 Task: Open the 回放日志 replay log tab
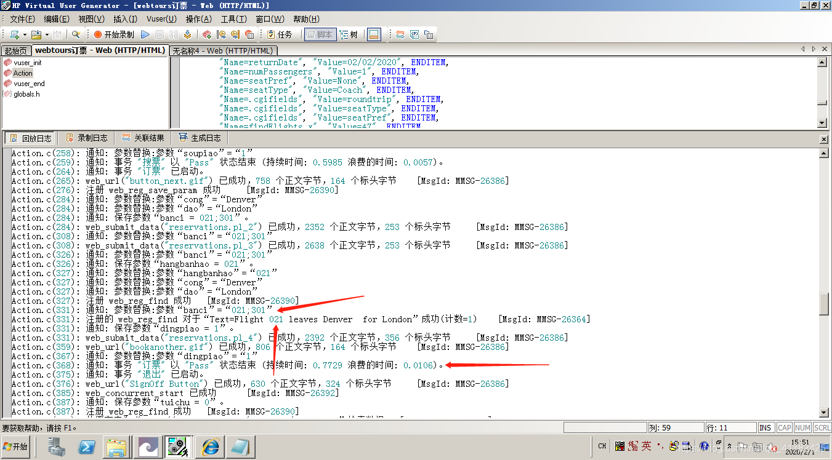pos(30,138)
